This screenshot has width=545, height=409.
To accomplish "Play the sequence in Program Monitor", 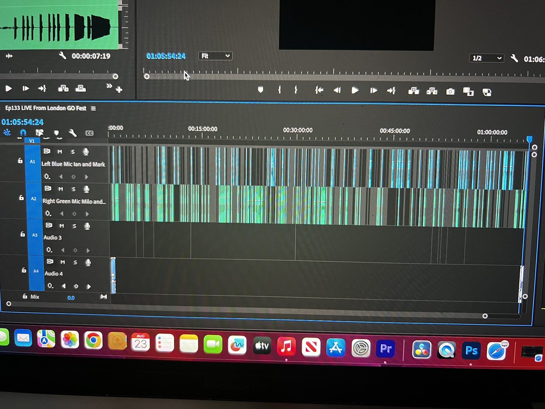I will click(x=355, y=90).
